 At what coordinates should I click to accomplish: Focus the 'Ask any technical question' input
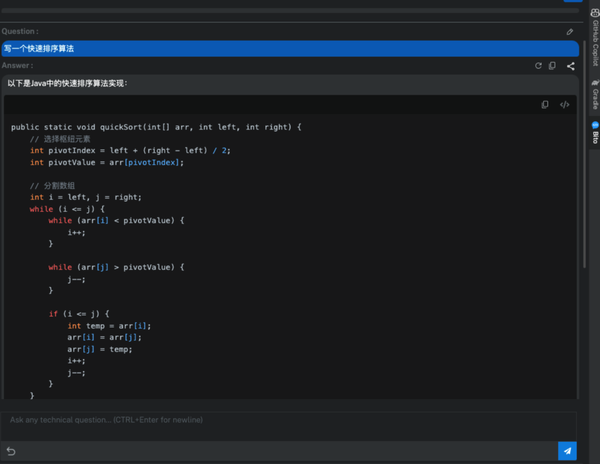coord(288,426)
